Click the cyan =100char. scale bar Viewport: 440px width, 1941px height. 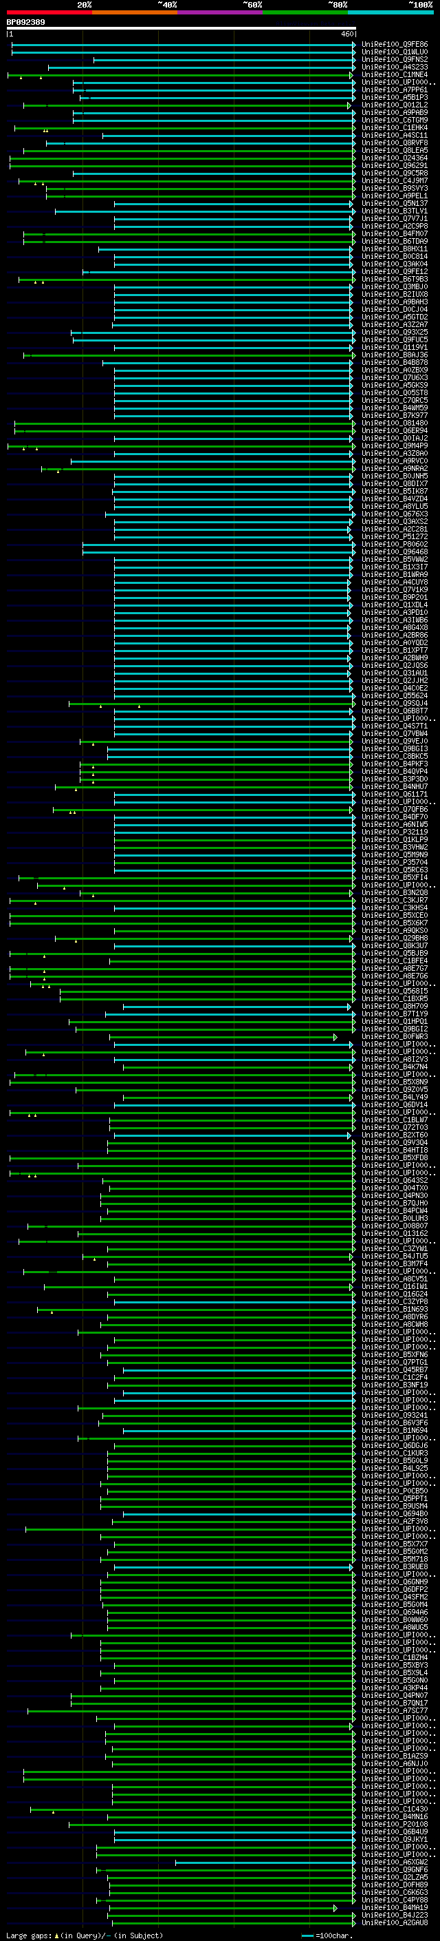pyautogui.click(x=307, y=1935)
